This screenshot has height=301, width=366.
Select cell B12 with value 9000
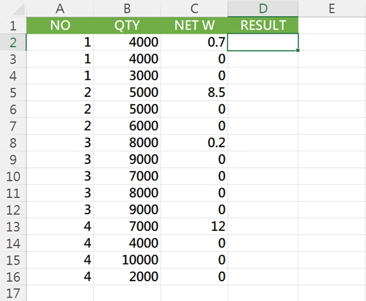127,210
